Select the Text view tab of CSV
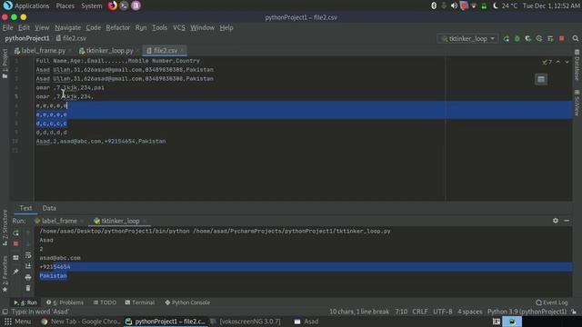The height and width of the screenshot is (327, 582). click(x=25, y=208)
